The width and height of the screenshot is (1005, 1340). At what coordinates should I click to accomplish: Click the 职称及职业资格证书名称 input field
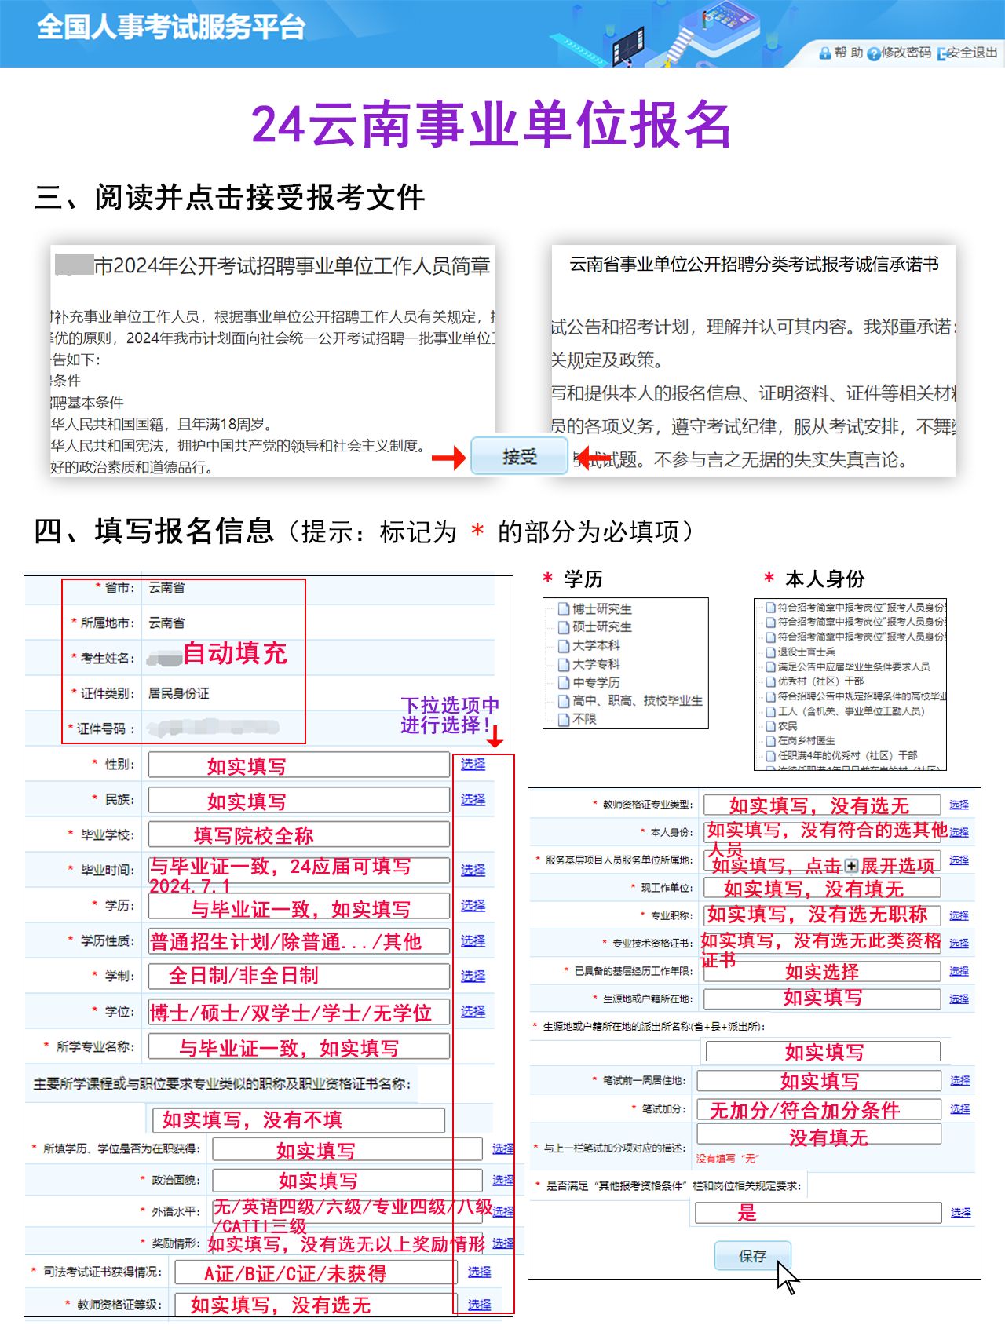[298, 1120]
